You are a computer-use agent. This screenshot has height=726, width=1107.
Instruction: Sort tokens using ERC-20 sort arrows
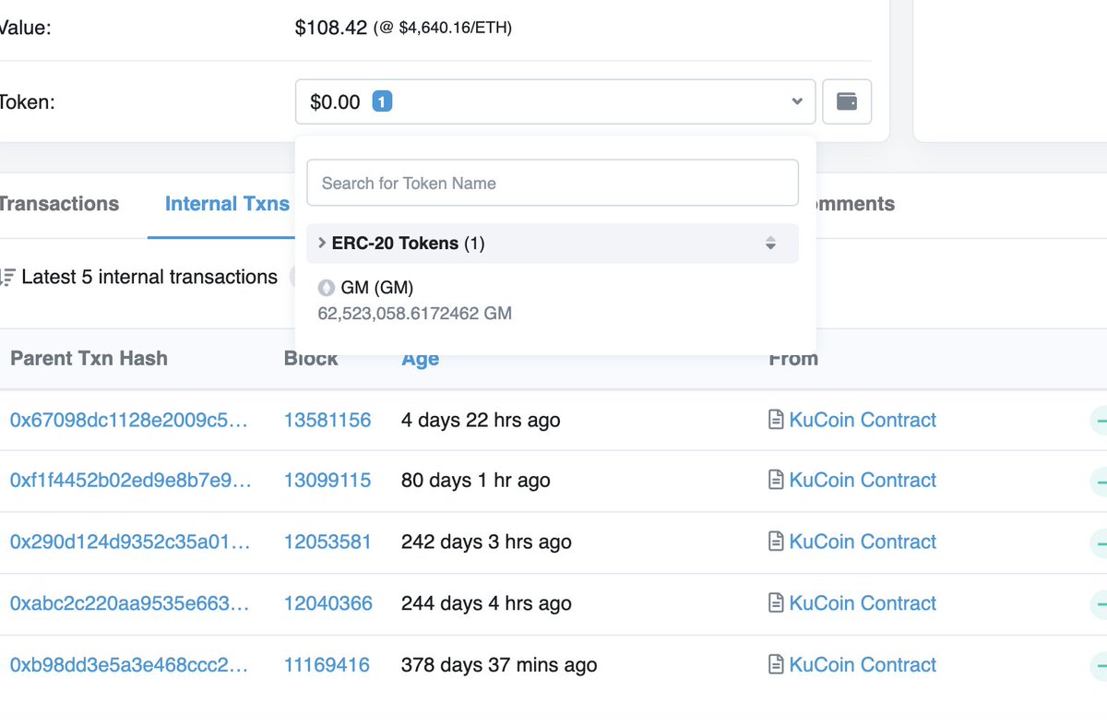click(x=770, y=244)
